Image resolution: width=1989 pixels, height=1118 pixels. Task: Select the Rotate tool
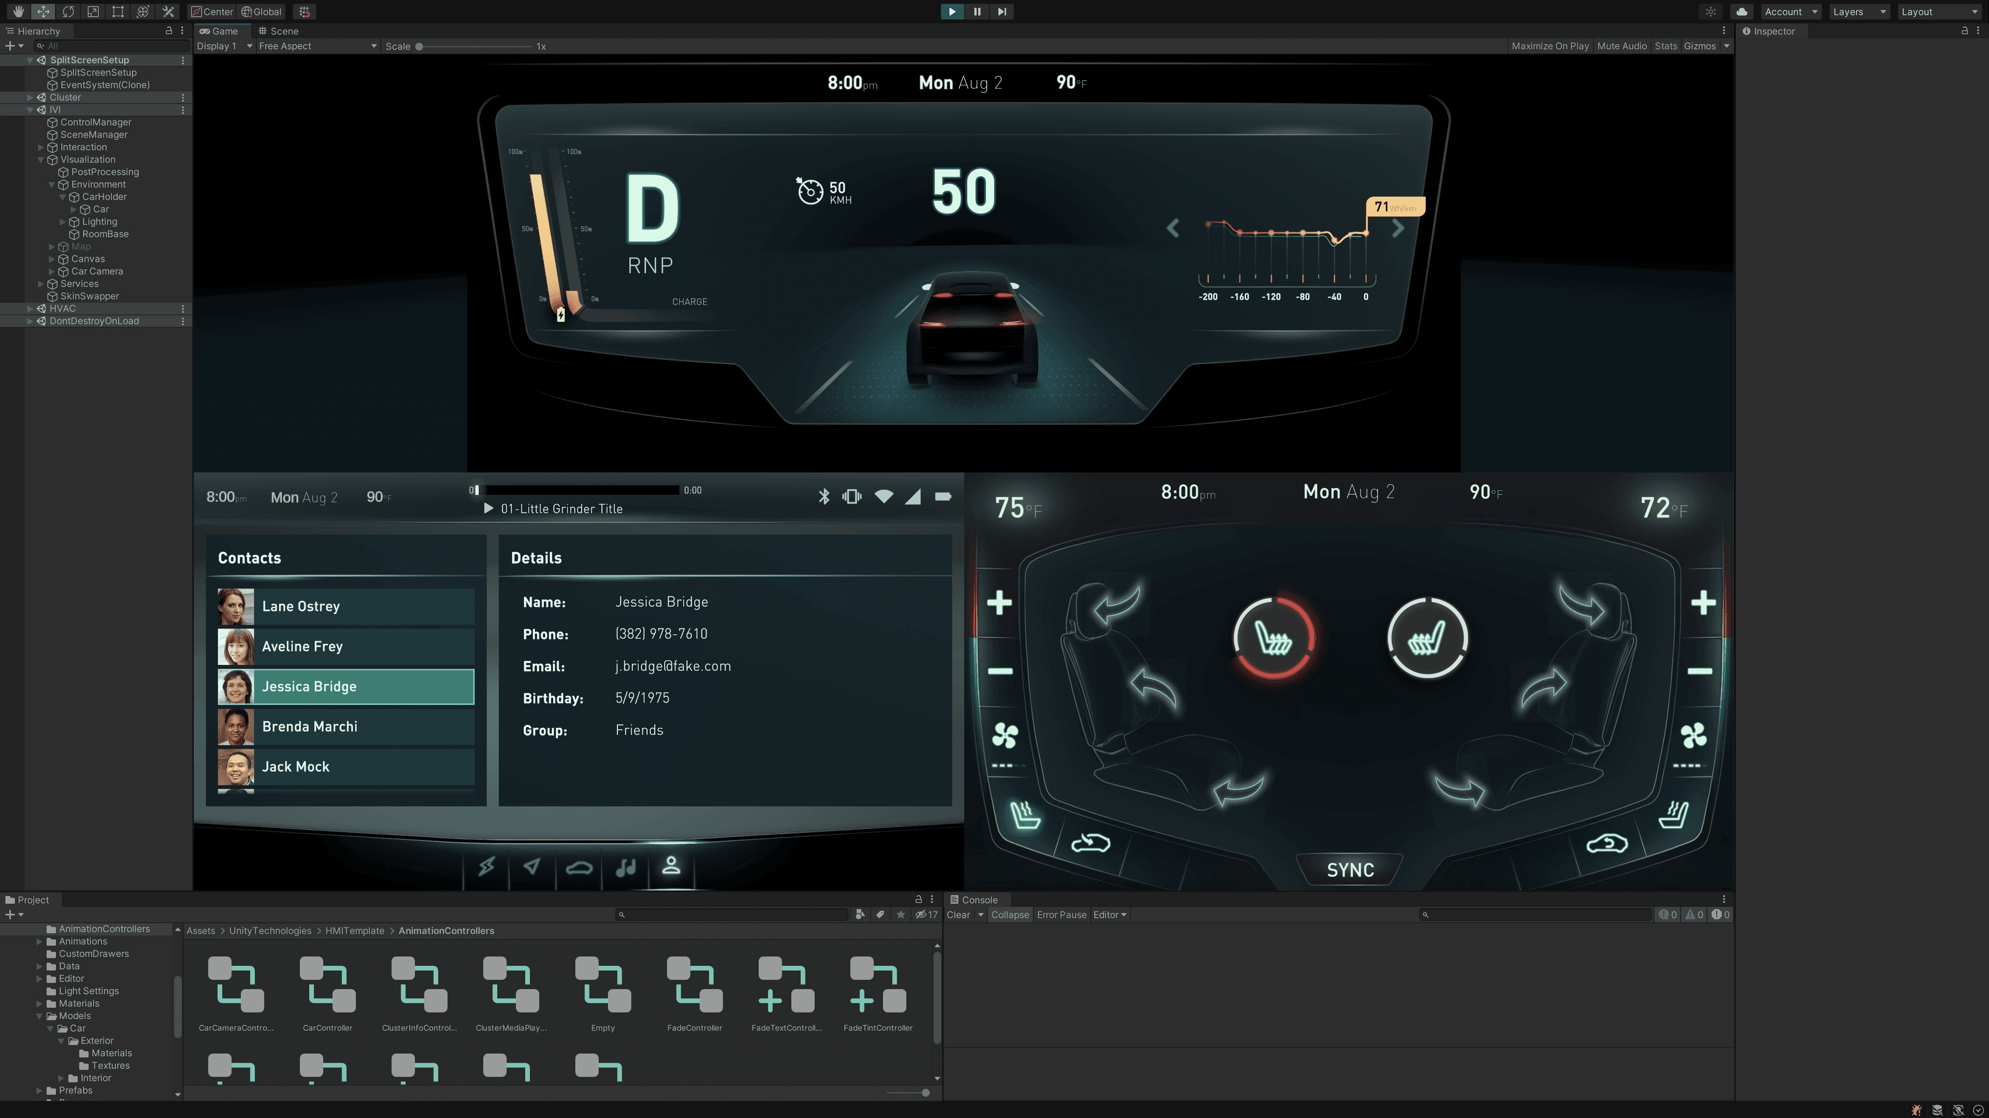point(68,11)
